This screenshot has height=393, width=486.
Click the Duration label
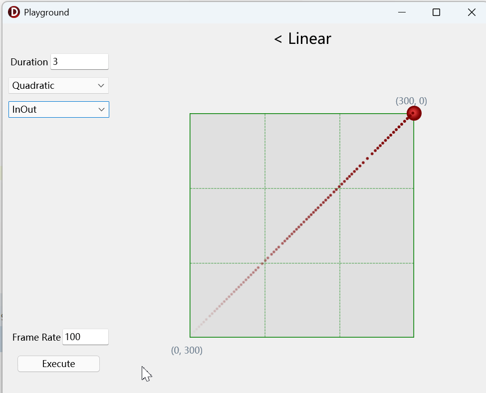29,62
